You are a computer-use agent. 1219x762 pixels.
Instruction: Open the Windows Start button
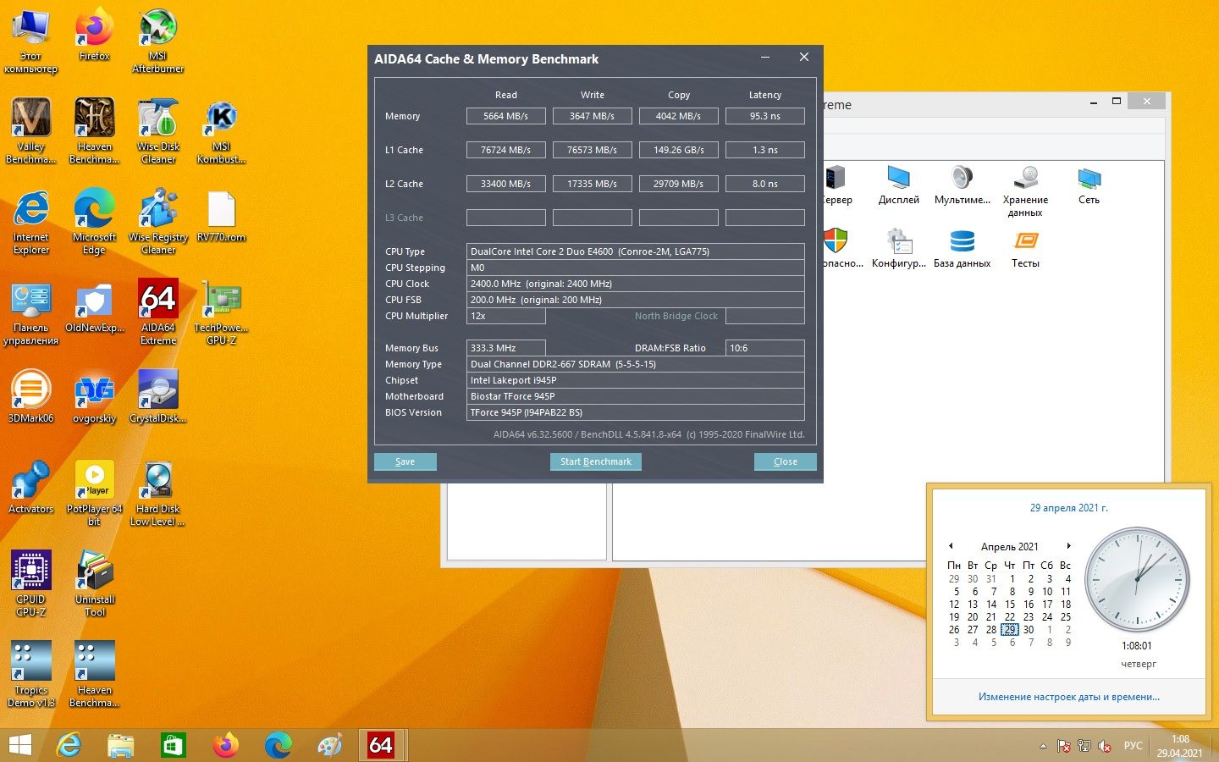coord(20,745)
